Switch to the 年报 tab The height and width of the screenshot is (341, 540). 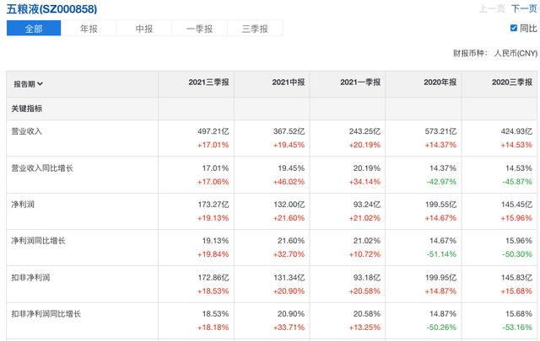coord(89,29)
